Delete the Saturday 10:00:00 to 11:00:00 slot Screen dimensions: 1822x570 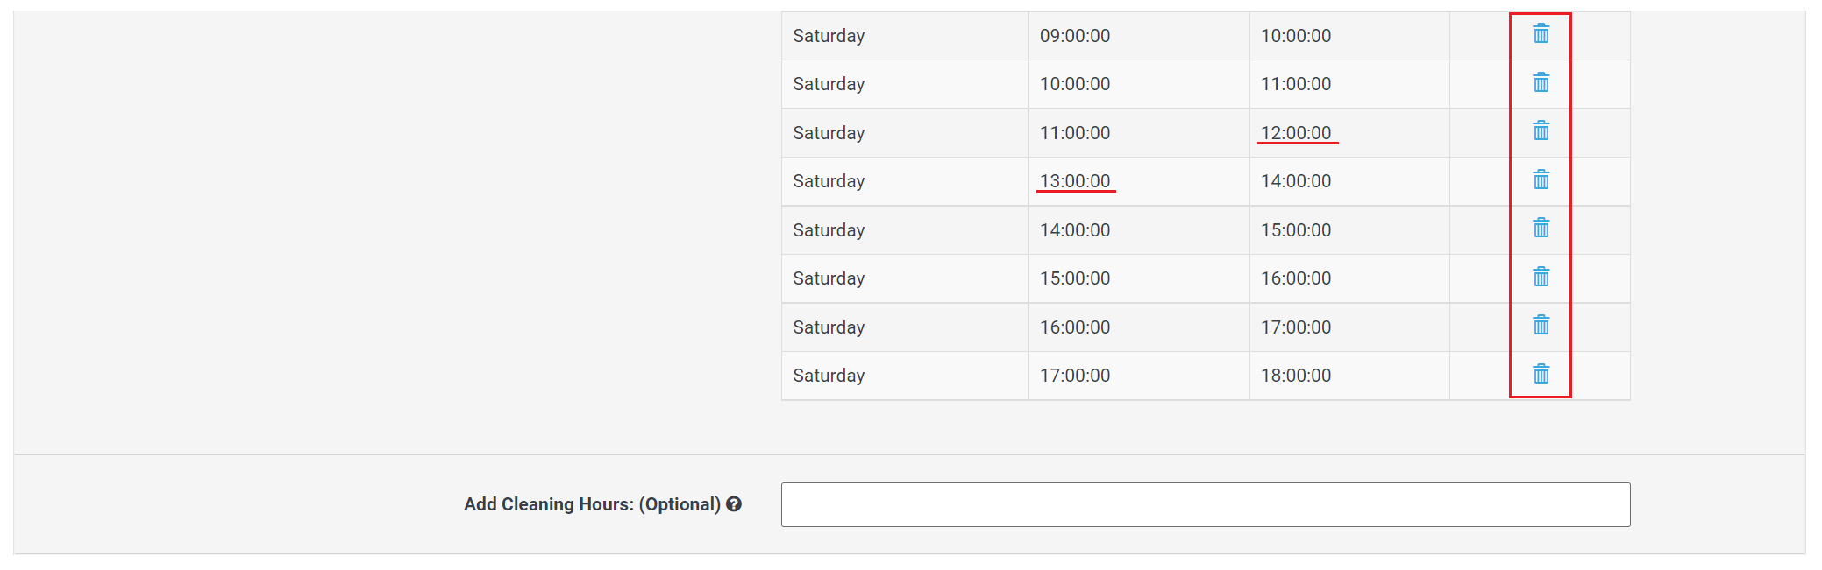[1541, 83]
